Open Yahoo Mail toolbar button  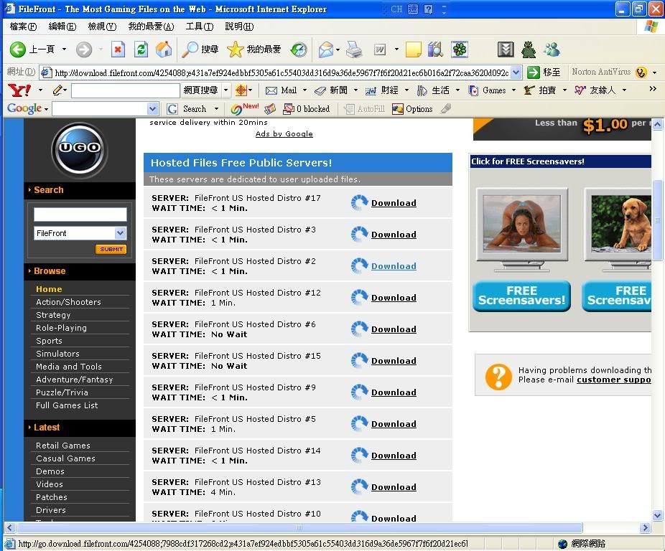click(x=281, y=90)
